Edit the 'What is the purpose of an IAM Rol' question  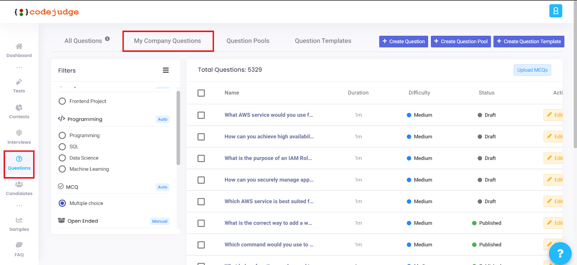[x=554, y=158]
